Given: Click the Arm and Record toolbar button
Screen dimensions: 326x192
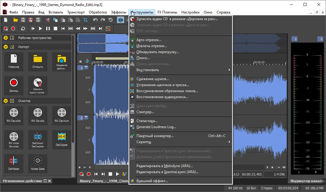Looking at the screenshot, I should pos(6,28).
